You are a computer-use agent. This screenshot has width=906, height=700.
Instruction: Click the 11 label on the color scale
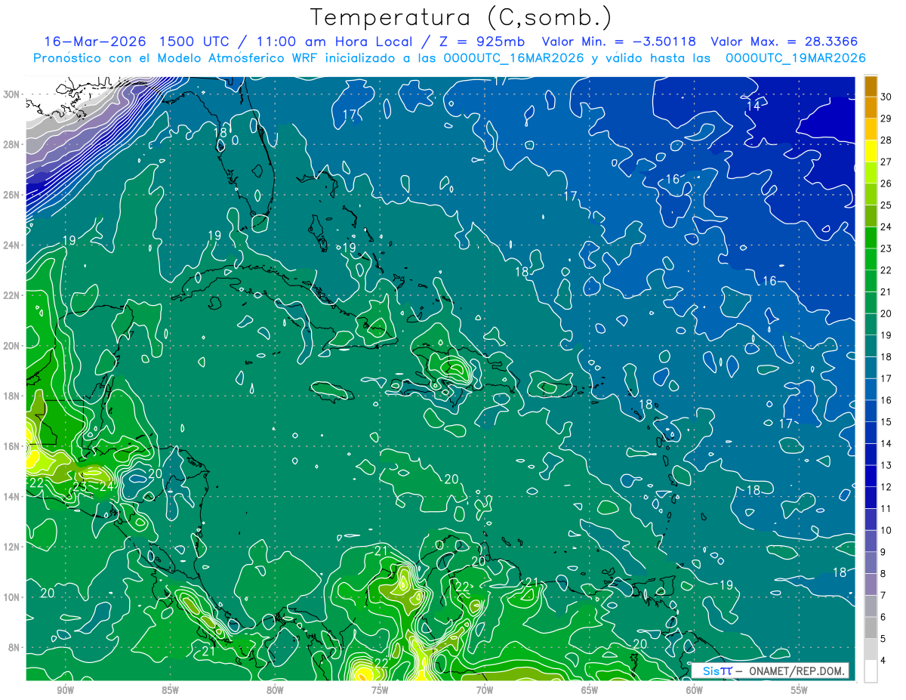[887, 508]
